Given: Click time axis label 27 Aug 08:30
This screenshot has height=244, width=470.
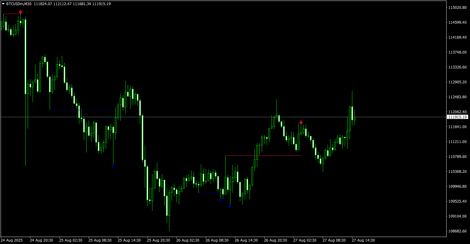Looking at the screenshot, I should click(x=334, y=240).
